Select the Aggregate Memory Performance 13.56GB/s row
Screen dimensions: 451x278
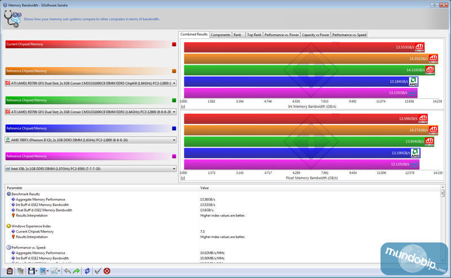tap(223, 200)
